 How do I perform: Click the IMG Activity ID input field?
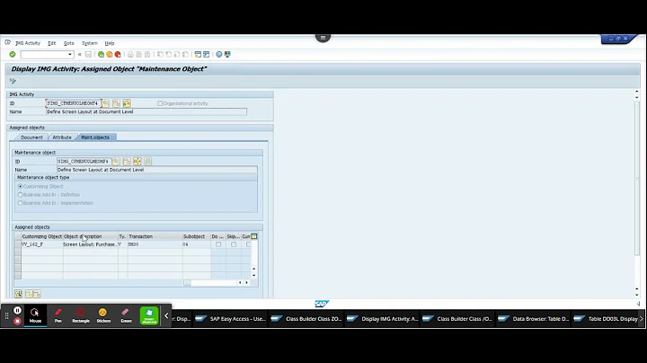click(x=73, y=103)
